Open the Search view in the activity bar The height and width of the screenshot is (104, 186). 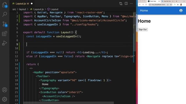pyautogui.click(x=5, y=14)
